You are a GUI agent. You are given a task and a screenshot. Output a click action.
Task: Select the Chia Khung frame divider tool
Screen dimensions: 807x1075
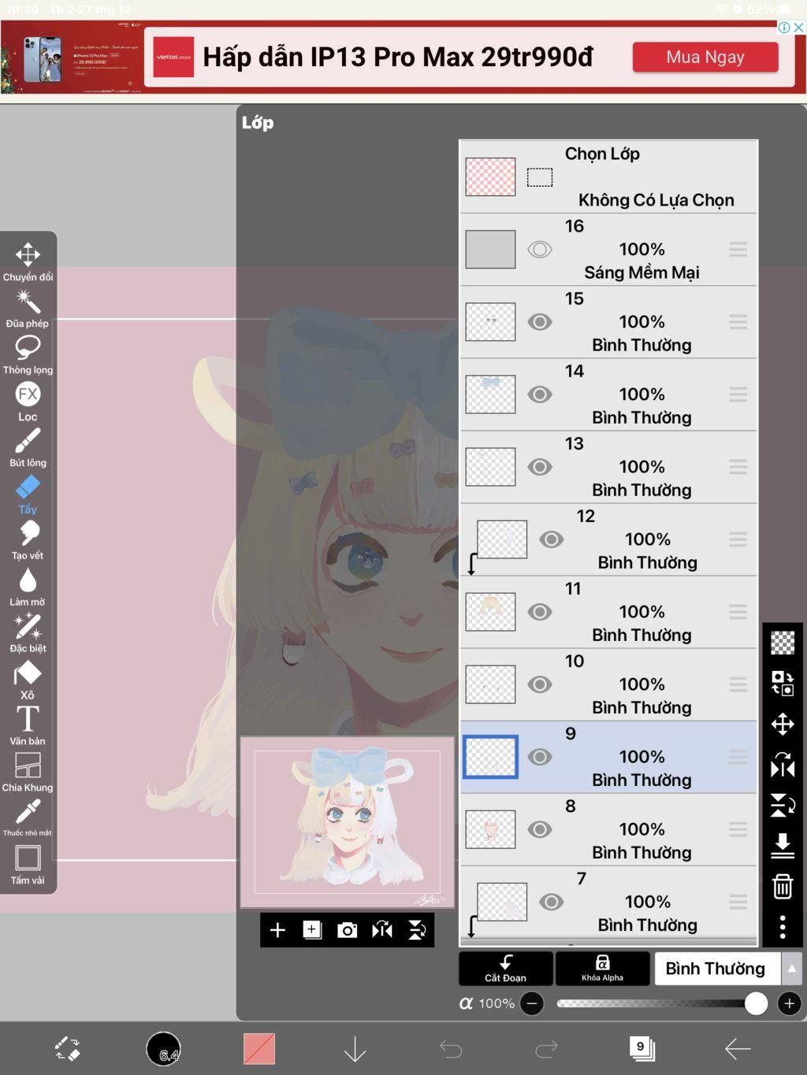(x=28, y=773)
